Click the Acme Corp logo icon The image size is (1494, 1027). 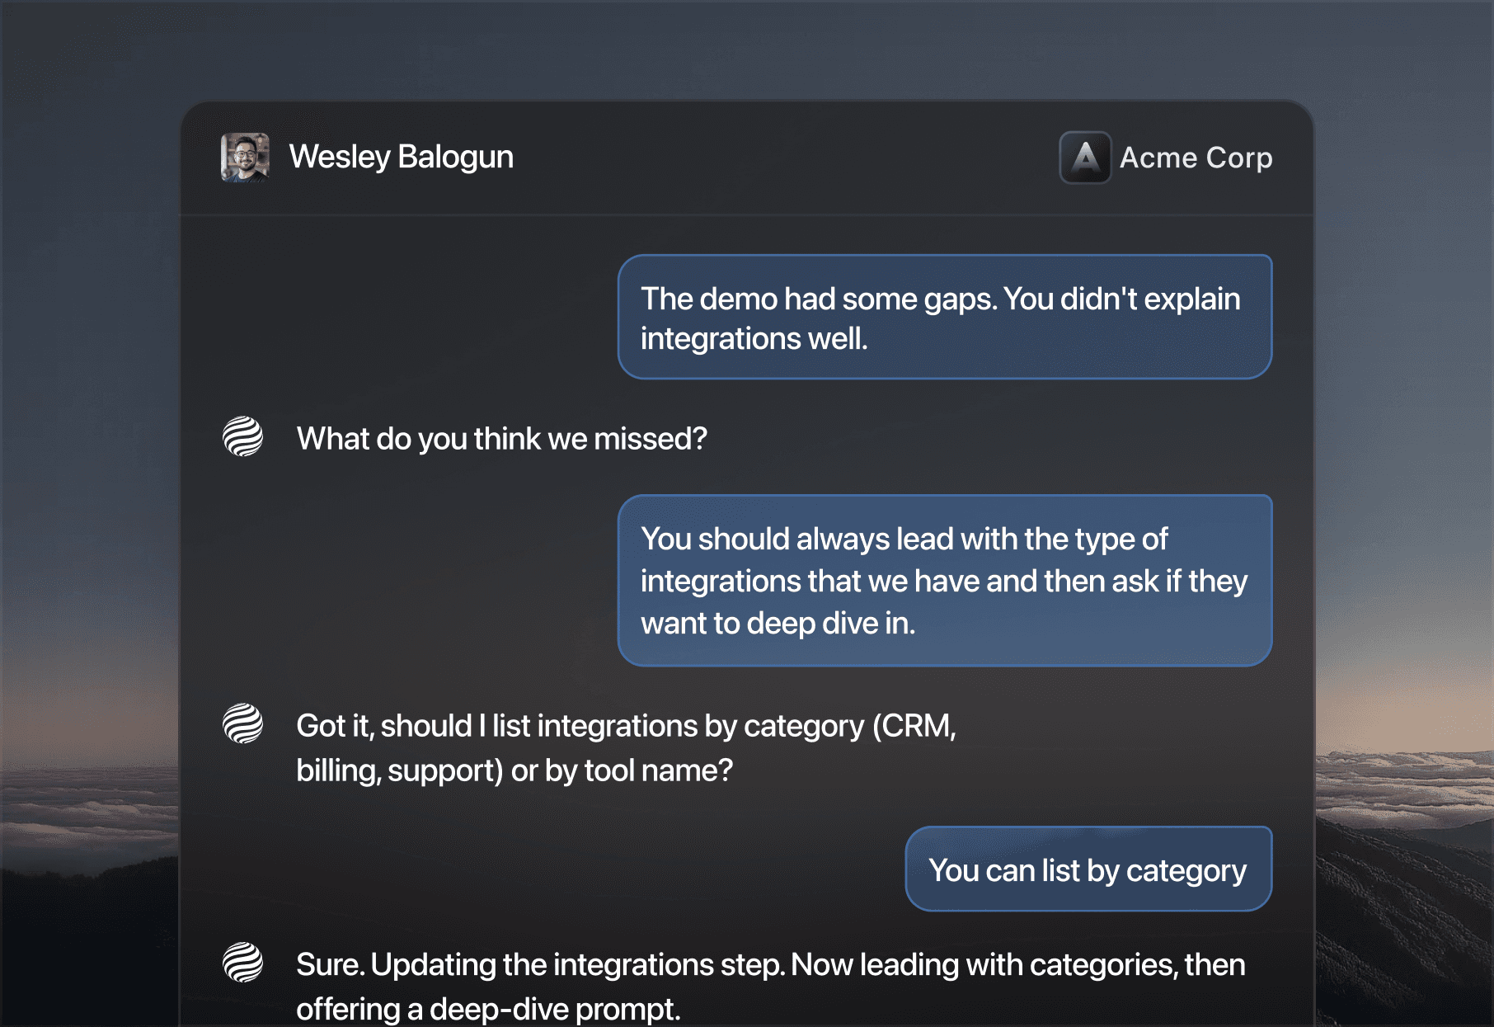(x=1085, y=158)
